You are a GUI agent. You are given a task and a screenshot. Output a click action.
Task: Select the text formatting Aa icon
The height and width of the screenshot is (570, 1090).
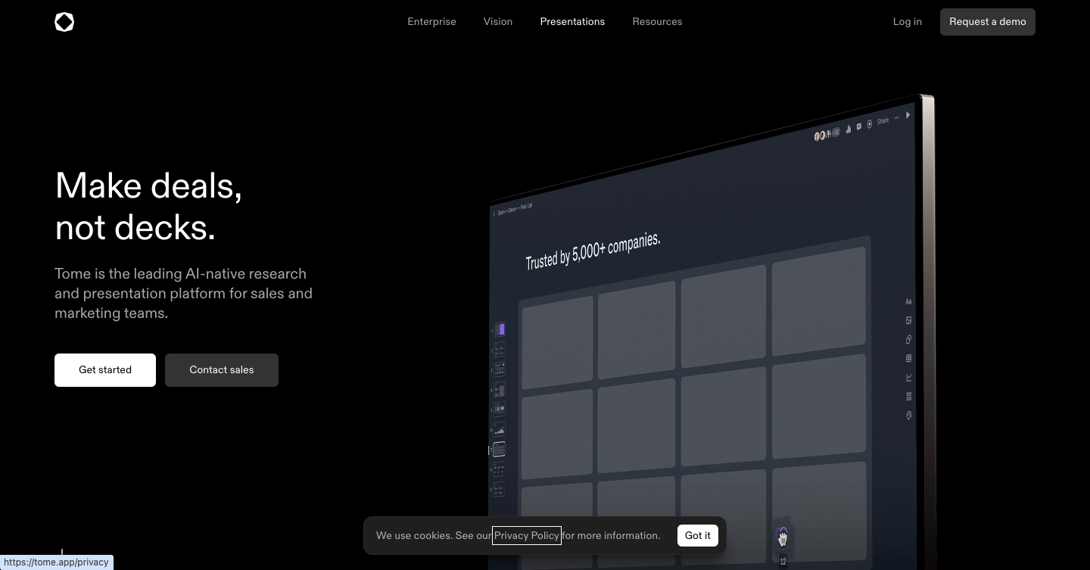(x=908, y=301)
